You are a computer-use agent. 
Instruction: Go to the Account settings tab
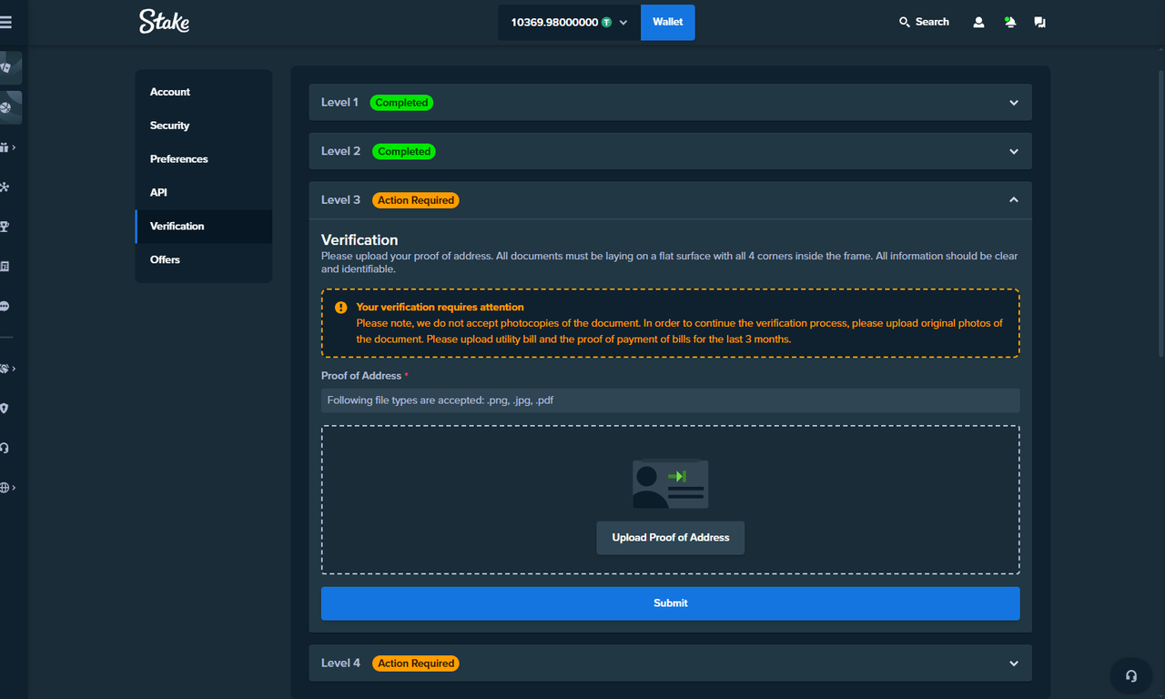(204, 92)
